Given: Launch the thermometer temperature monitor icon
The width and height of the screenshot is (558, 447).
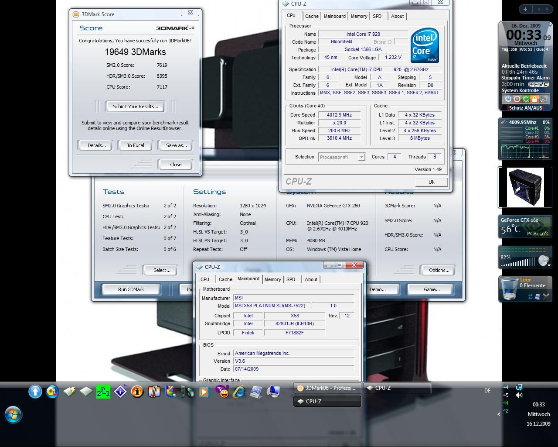Looking at the screenshot, I should (x=154, y=392).
